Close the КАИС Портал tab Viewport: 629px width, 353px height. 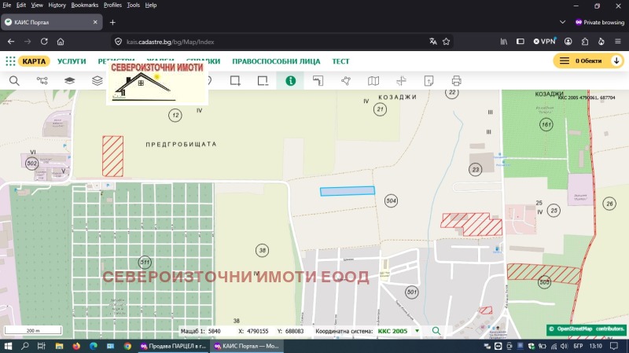(x=95, y=23)
